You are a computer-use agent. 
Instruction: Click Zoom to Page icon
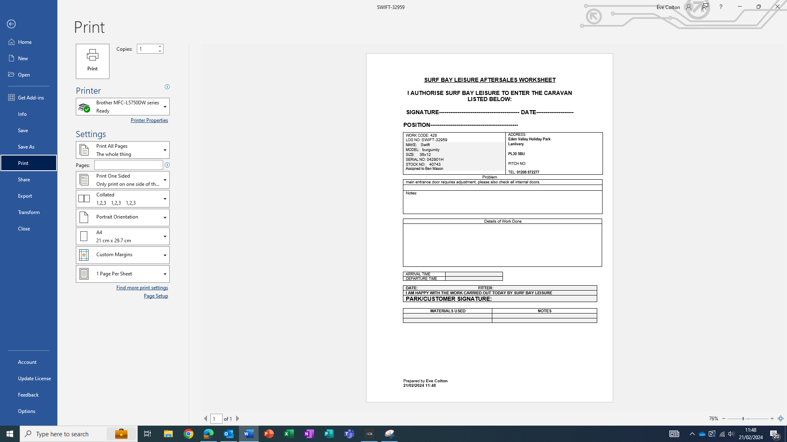coord(780,419)
